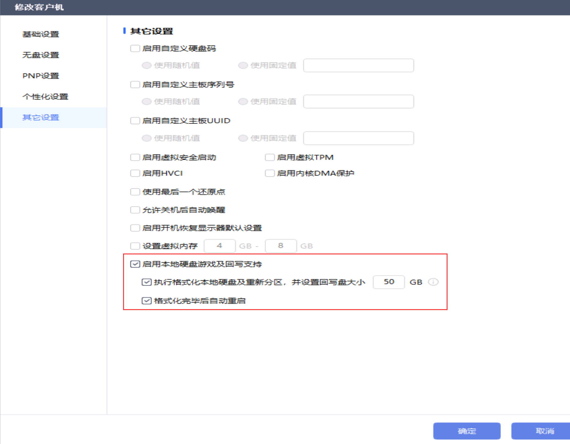
Task: Enable 启用虚拟安全启动
Action: 135,157
